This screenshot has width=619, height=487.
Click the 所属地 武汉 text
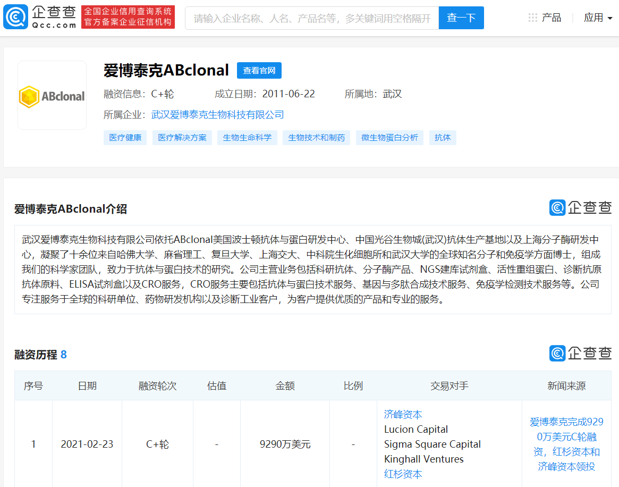pos(373,94)
